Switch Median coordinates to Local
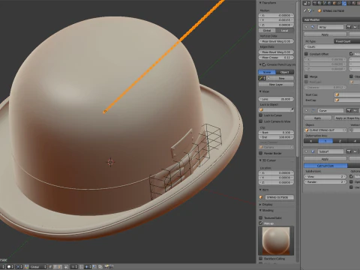The width and height of the screenshot is (360, 270). (285, 30)
